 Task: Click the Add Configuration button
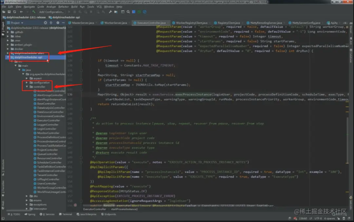pos(51,12)
